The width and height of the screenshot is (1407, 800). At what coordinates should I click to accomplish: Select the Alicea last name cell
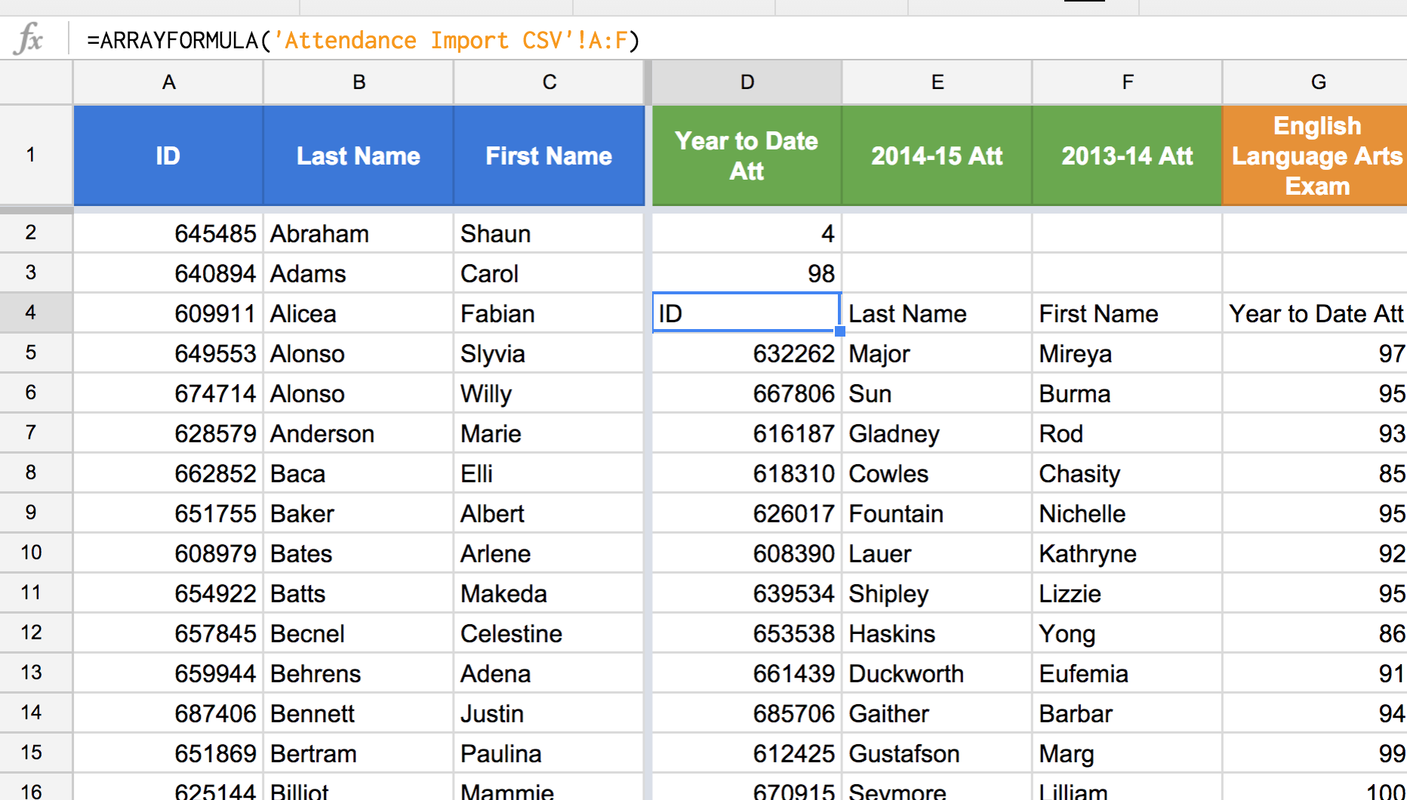pos(359,313)
